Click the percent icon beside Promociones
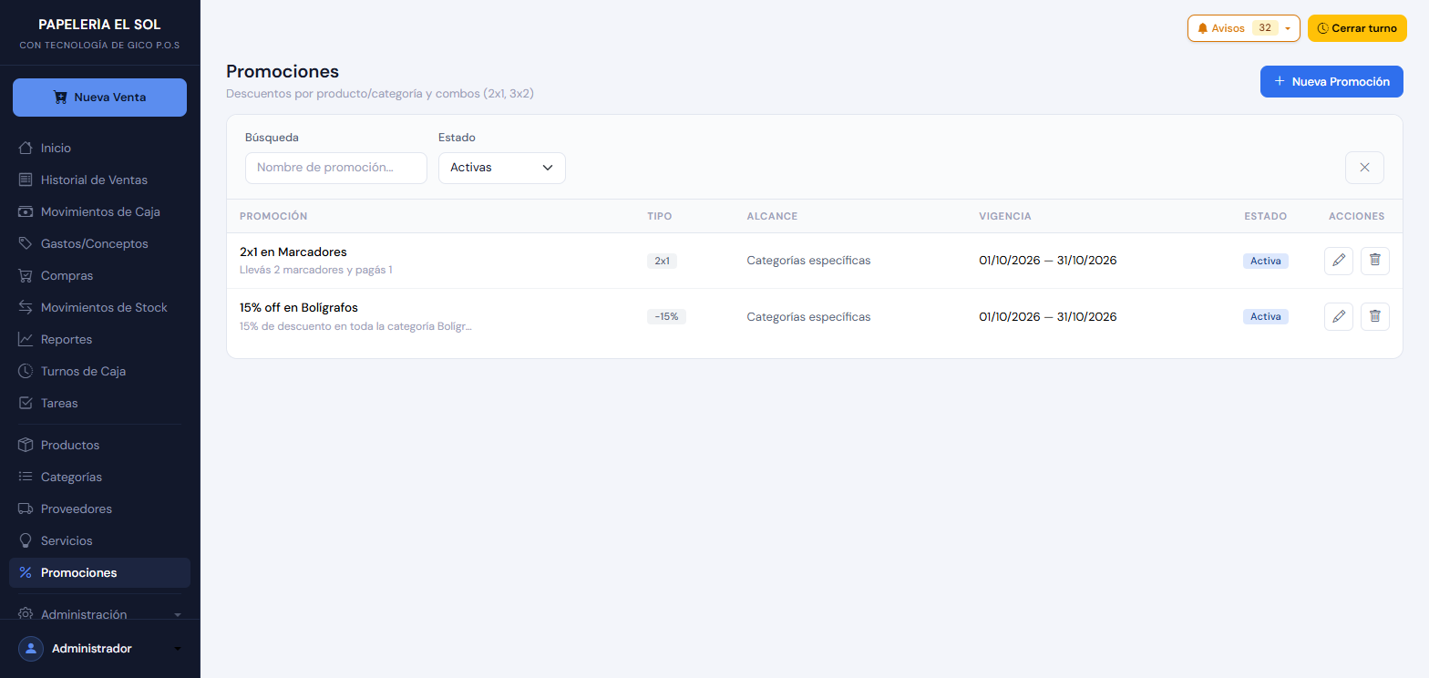1429x678 pixels. coord(26,572)
